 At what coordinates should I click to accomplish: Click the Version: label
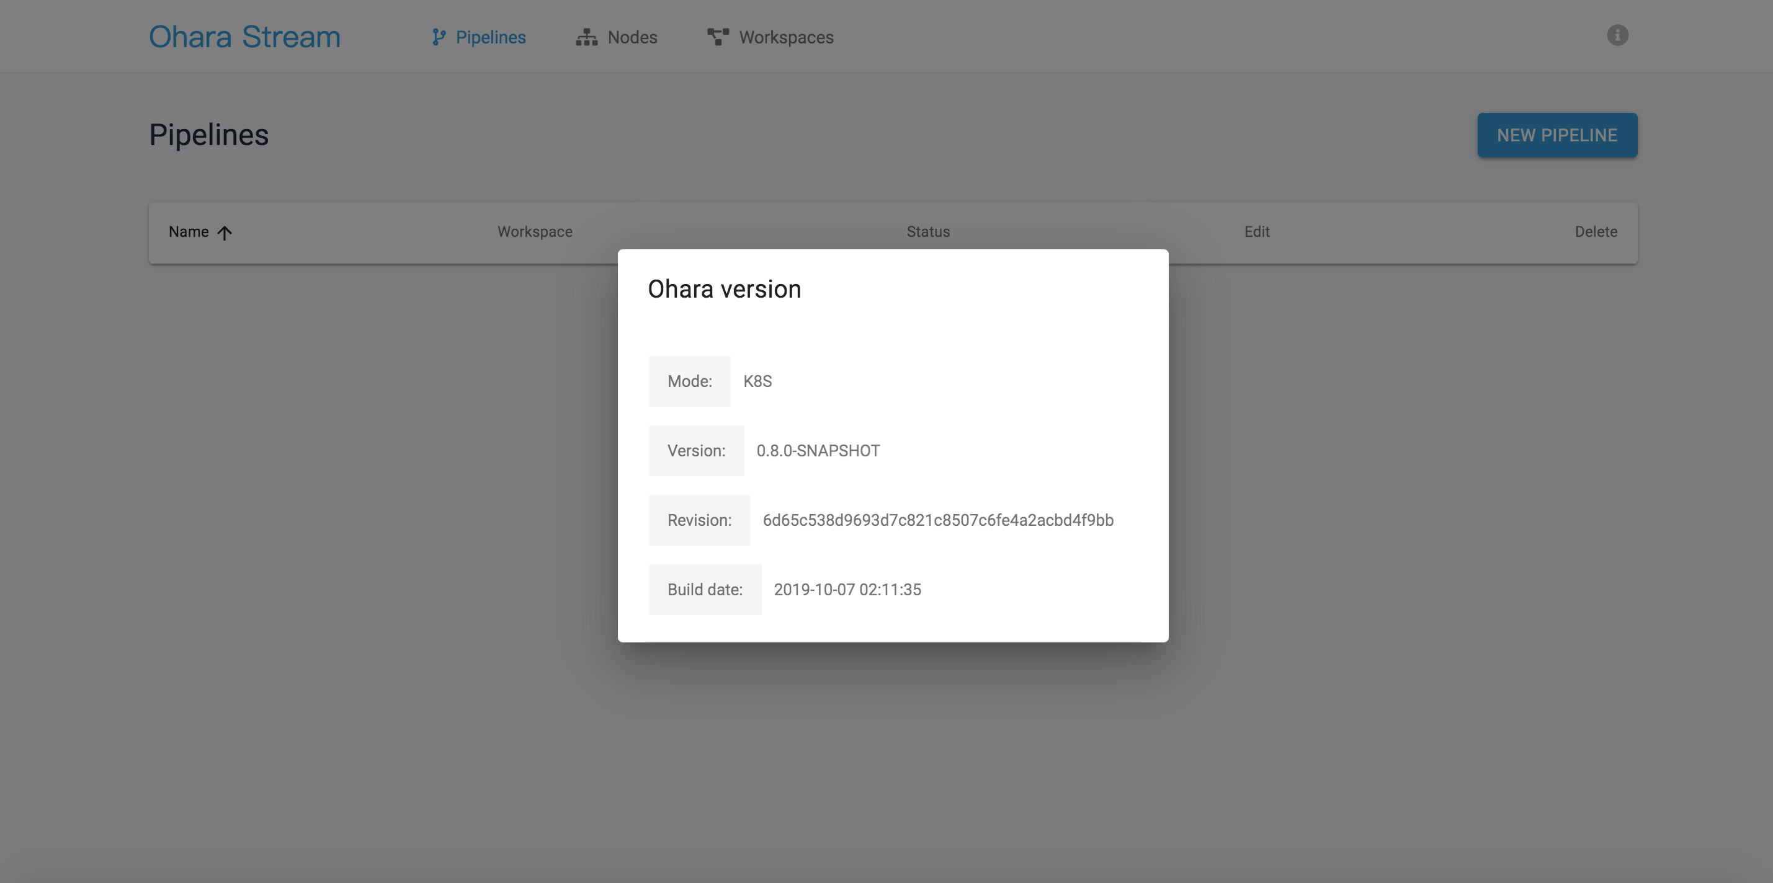(x=697, y=451)
